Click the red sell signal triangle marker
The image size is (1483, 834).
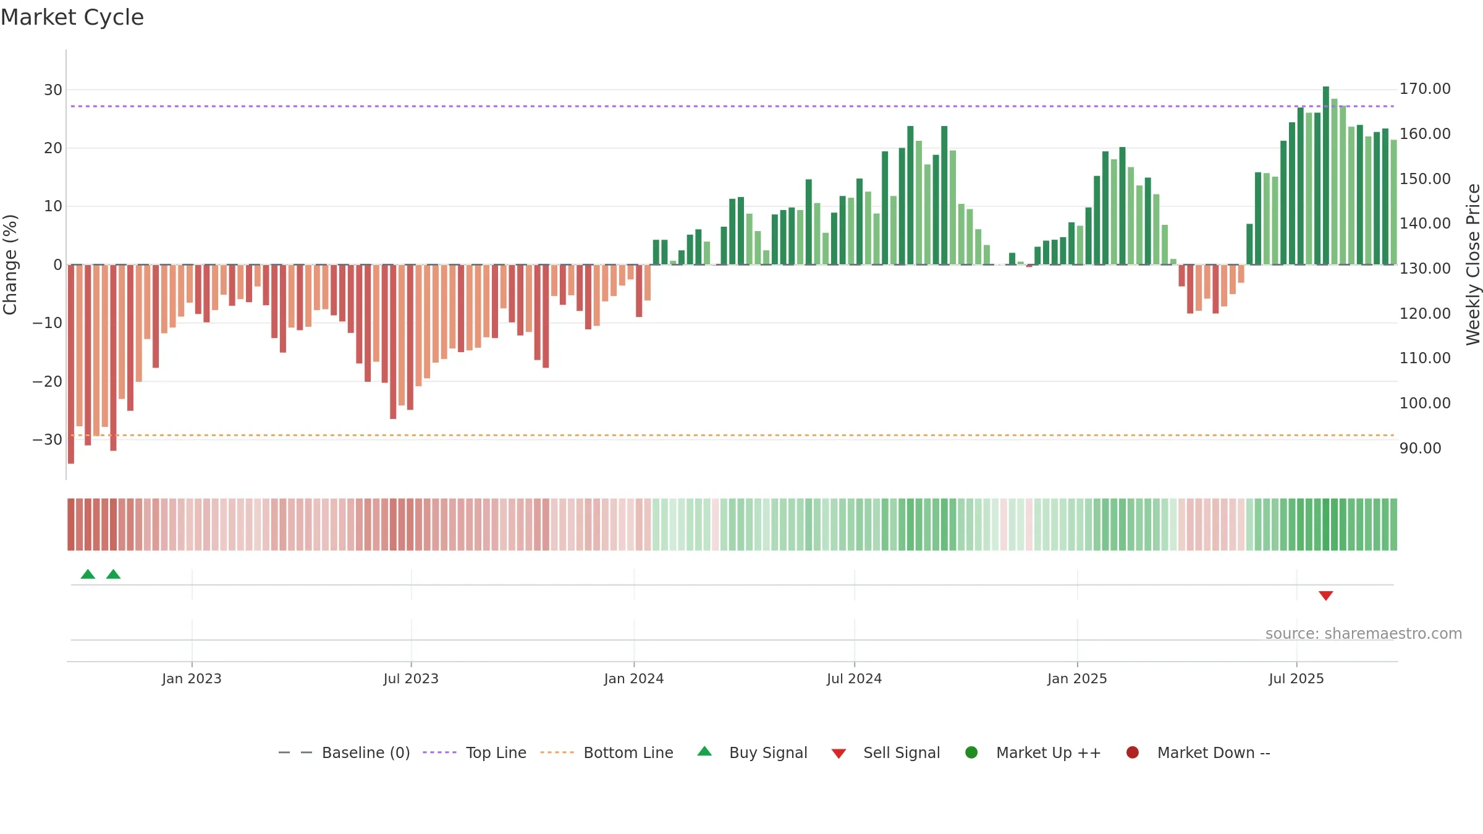[x=1325, y=596]
